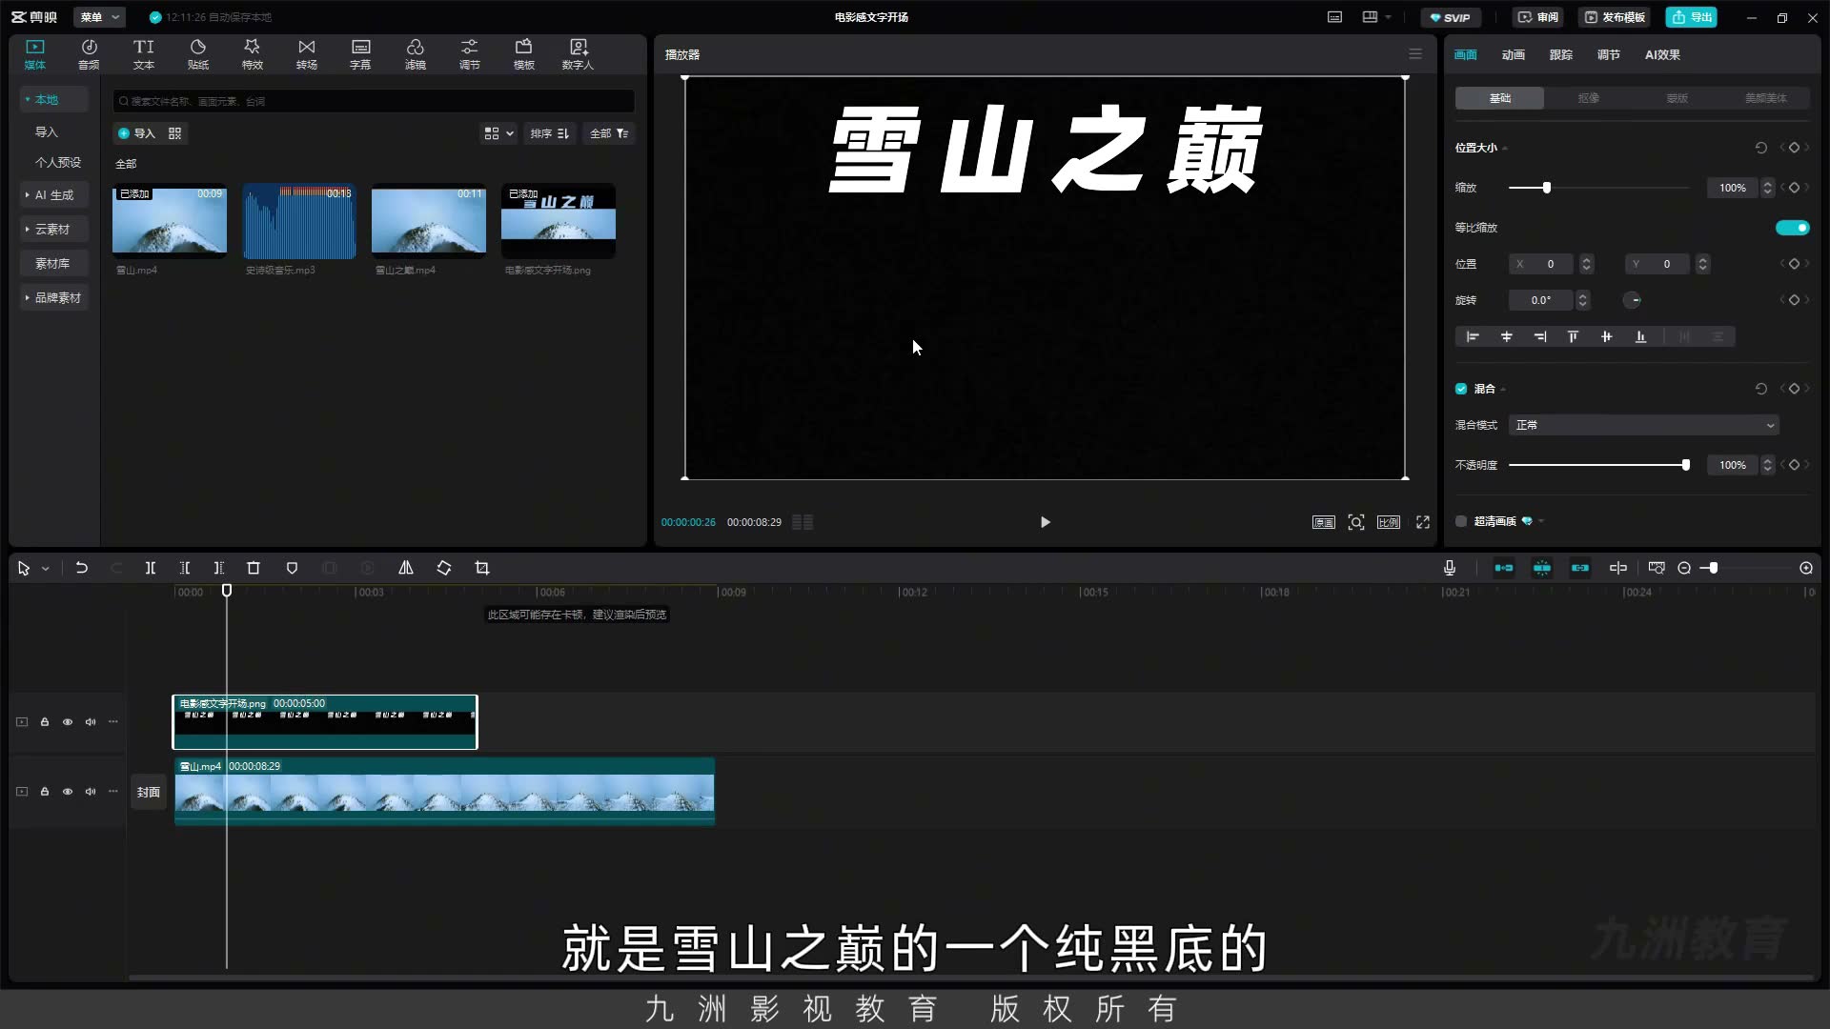Open the Stickers (贴纸) panel
This screenshot has height=1029, width=1830.
[x=197, y=54]
